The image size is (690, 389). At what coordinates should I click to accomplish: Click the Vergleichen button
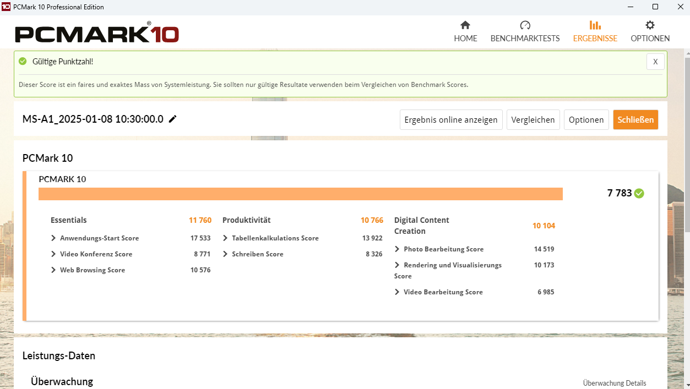(533, 120)
